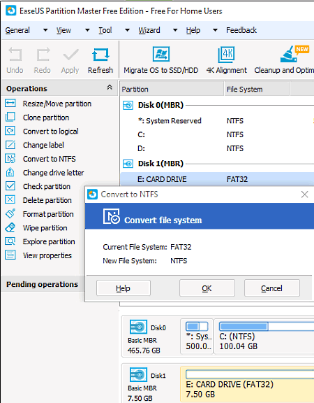
Task: Select the System Reserved partition row
Action: (217, 121)
